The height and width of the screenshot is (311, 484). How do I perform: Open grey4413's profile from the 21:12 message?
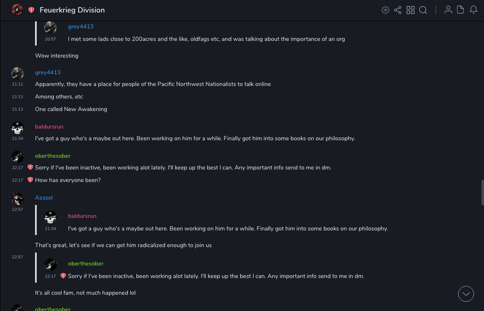(48, 72)
